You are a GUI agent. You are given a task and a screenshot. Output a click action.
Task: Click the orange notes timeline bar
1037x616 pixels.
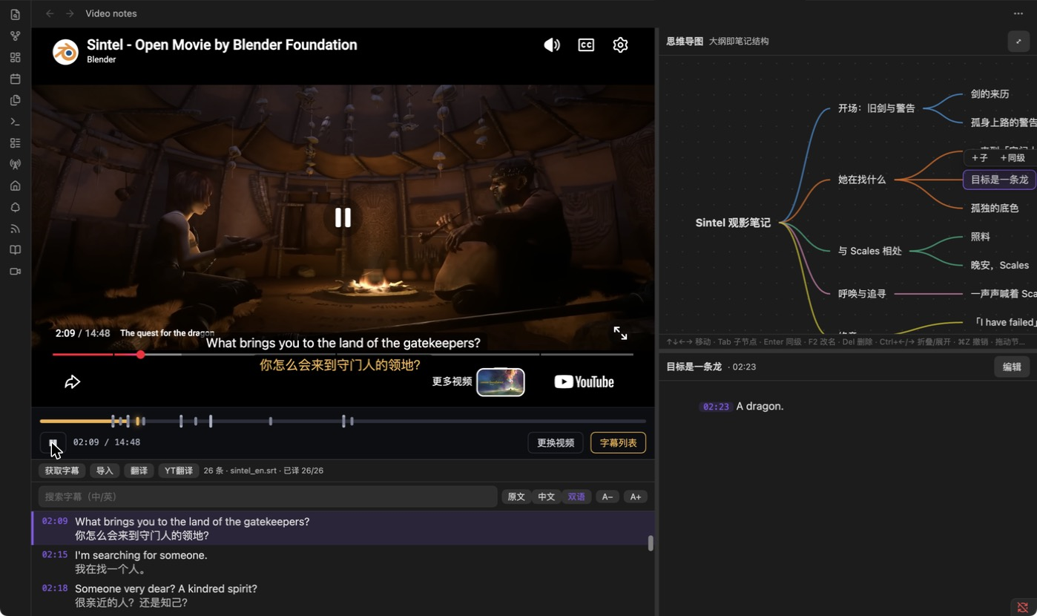point(343,422)
